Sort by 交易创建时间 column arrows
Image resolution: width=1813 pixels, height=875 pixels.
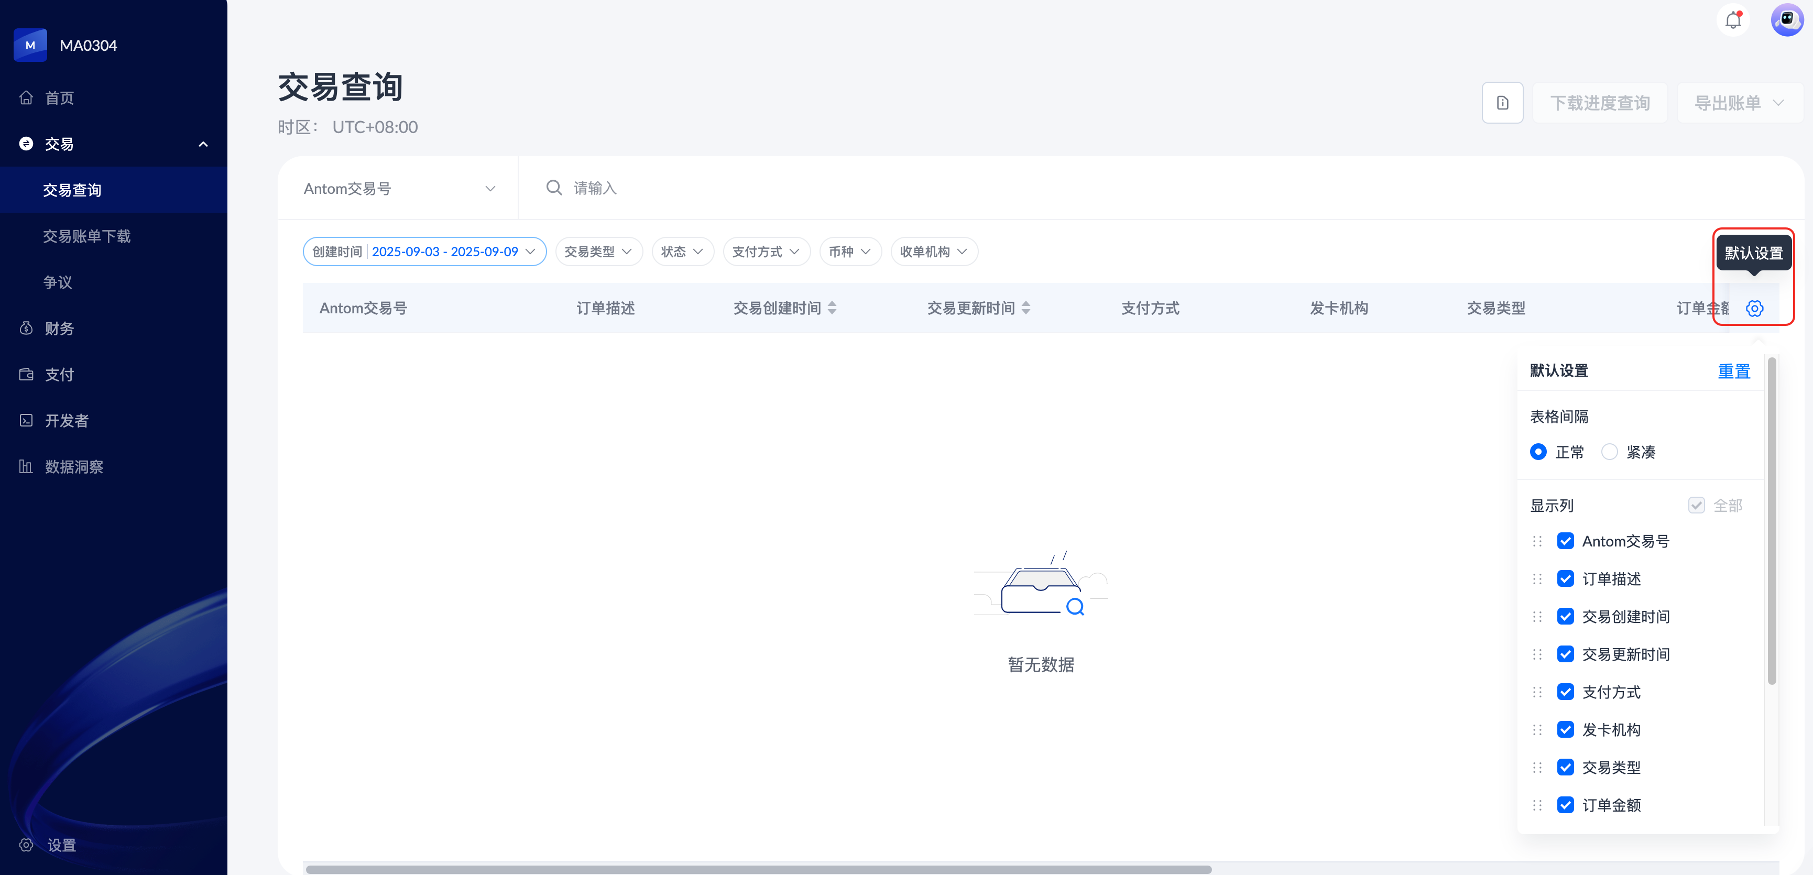click(832, 308)
